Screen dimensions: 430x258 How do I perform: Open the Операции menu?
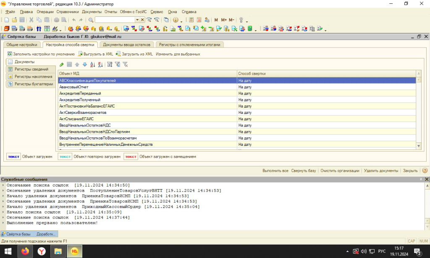(45, 12)
